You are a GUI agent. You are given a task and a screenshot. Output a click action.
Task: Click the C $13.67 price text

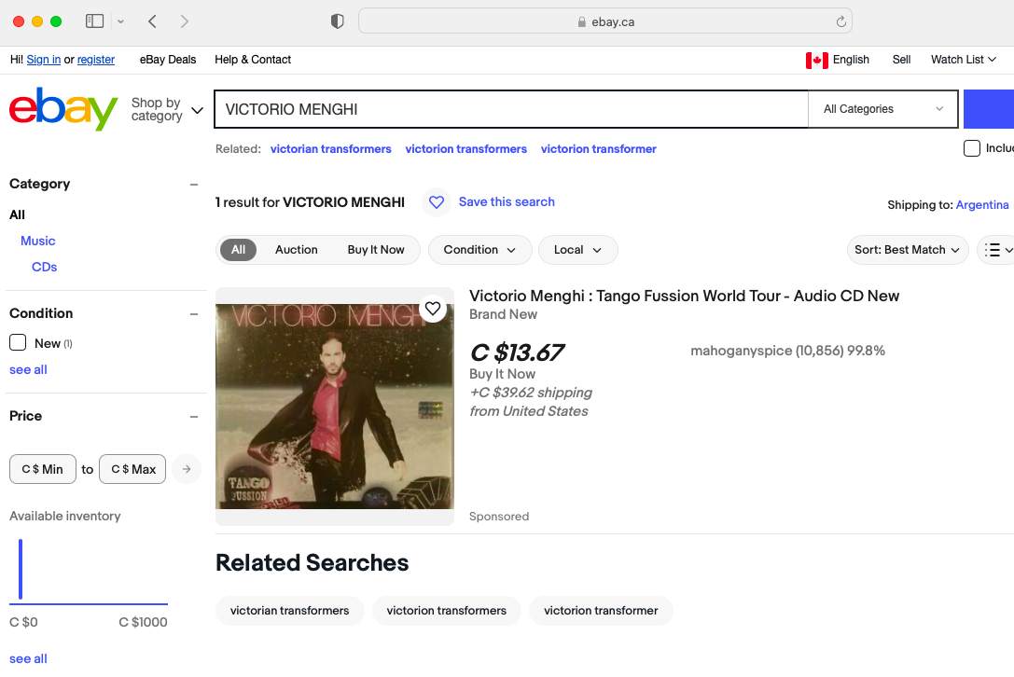coord(518,352)
